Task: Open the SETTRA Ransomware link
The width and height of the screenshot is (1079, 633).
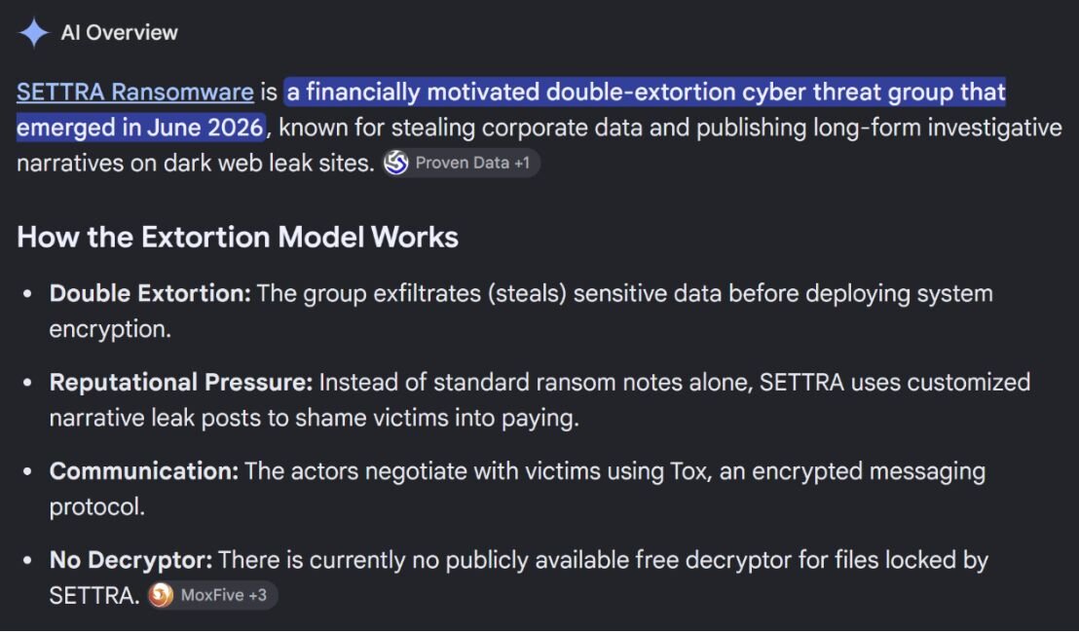Action: coord(134,93)
